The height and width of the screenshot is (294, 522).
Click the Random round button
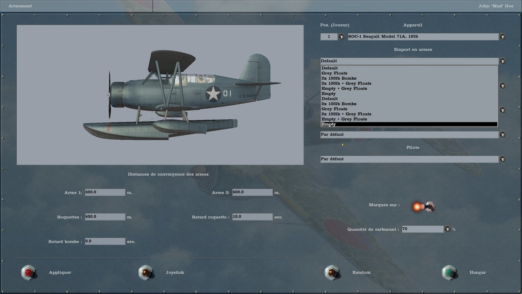pyautogui.click(x=332, y=272)
